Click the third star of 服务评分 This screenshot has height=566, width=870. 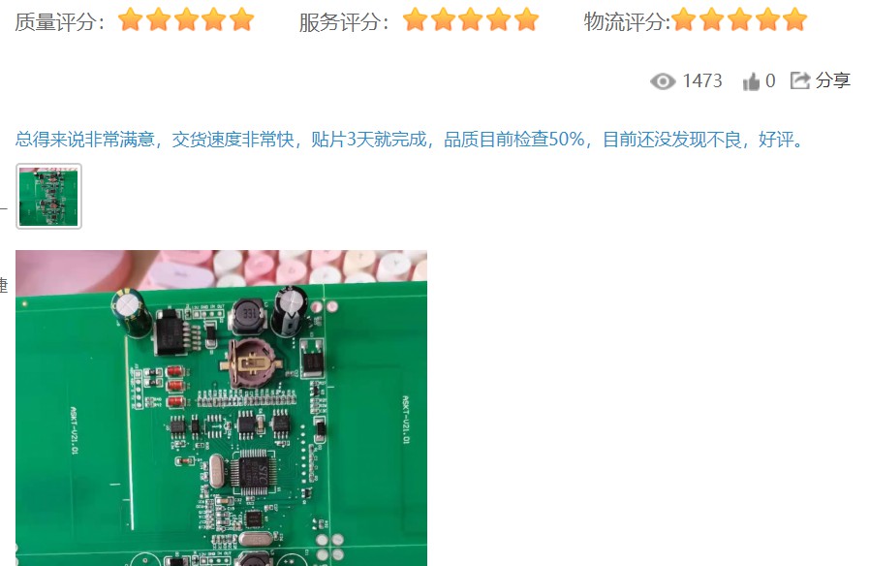pyautogui.click(x=471, y=19)
